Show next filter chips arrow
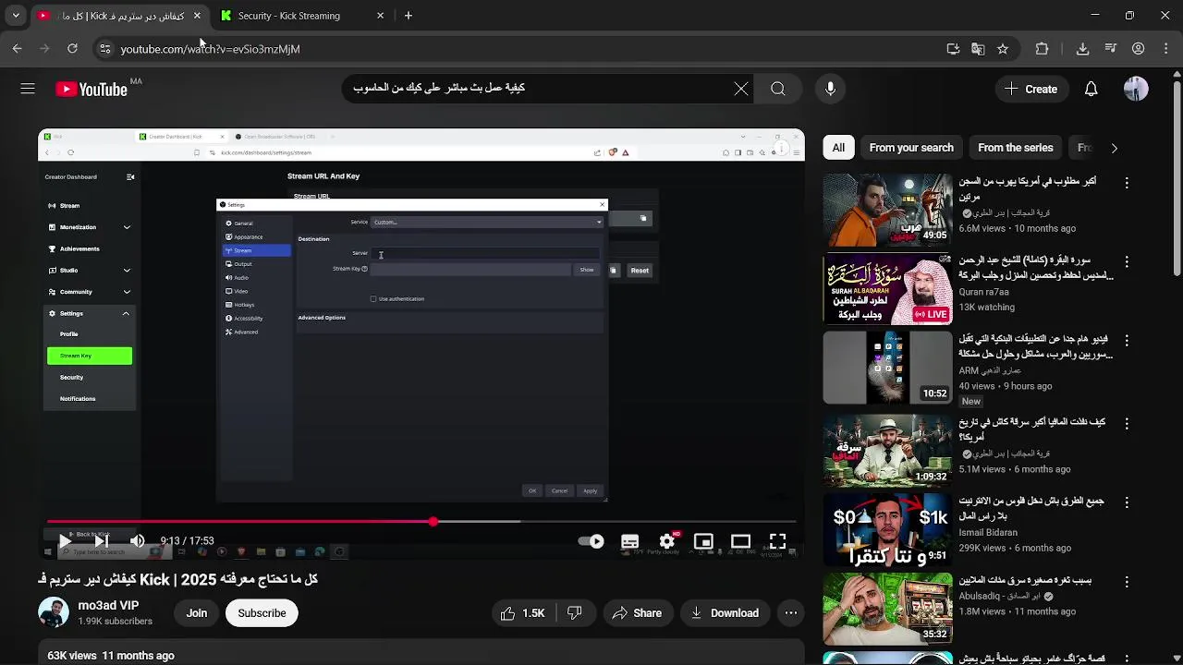The width and height of the screenshot is (1183, 665). click(1114, 148)
